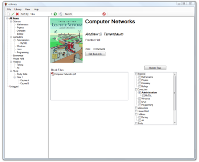Screen dimensions: 199x162
Task: Tick the MySQL tag checkbox
Action: pos(143,96)
